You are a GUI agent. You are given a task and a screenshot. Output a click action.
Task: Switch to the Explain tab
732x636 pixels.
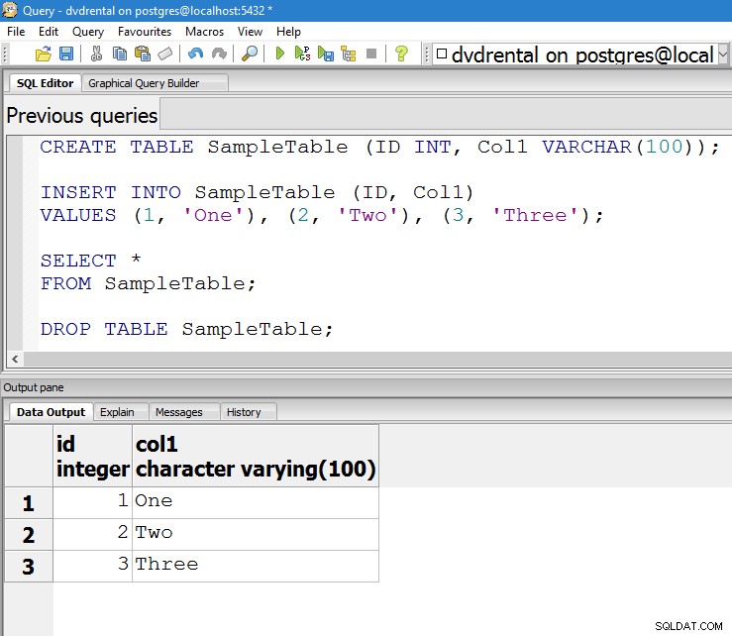click(121, 412)
